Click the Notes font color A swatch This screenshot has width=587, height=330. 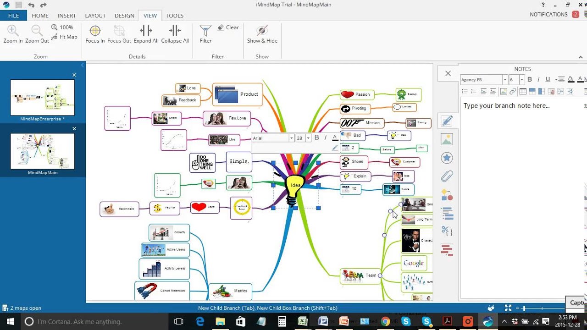(580, 80)
